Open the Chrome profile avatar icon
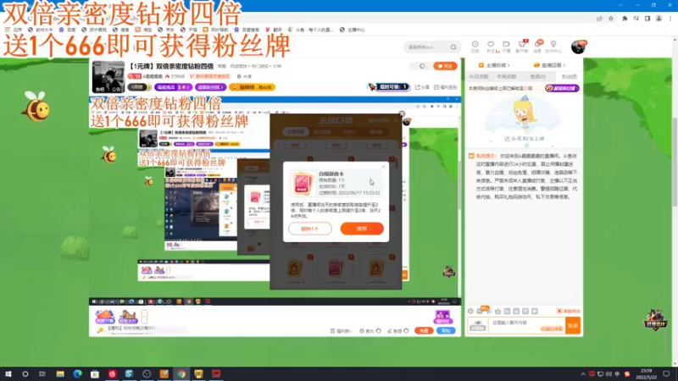 point(659,19)
